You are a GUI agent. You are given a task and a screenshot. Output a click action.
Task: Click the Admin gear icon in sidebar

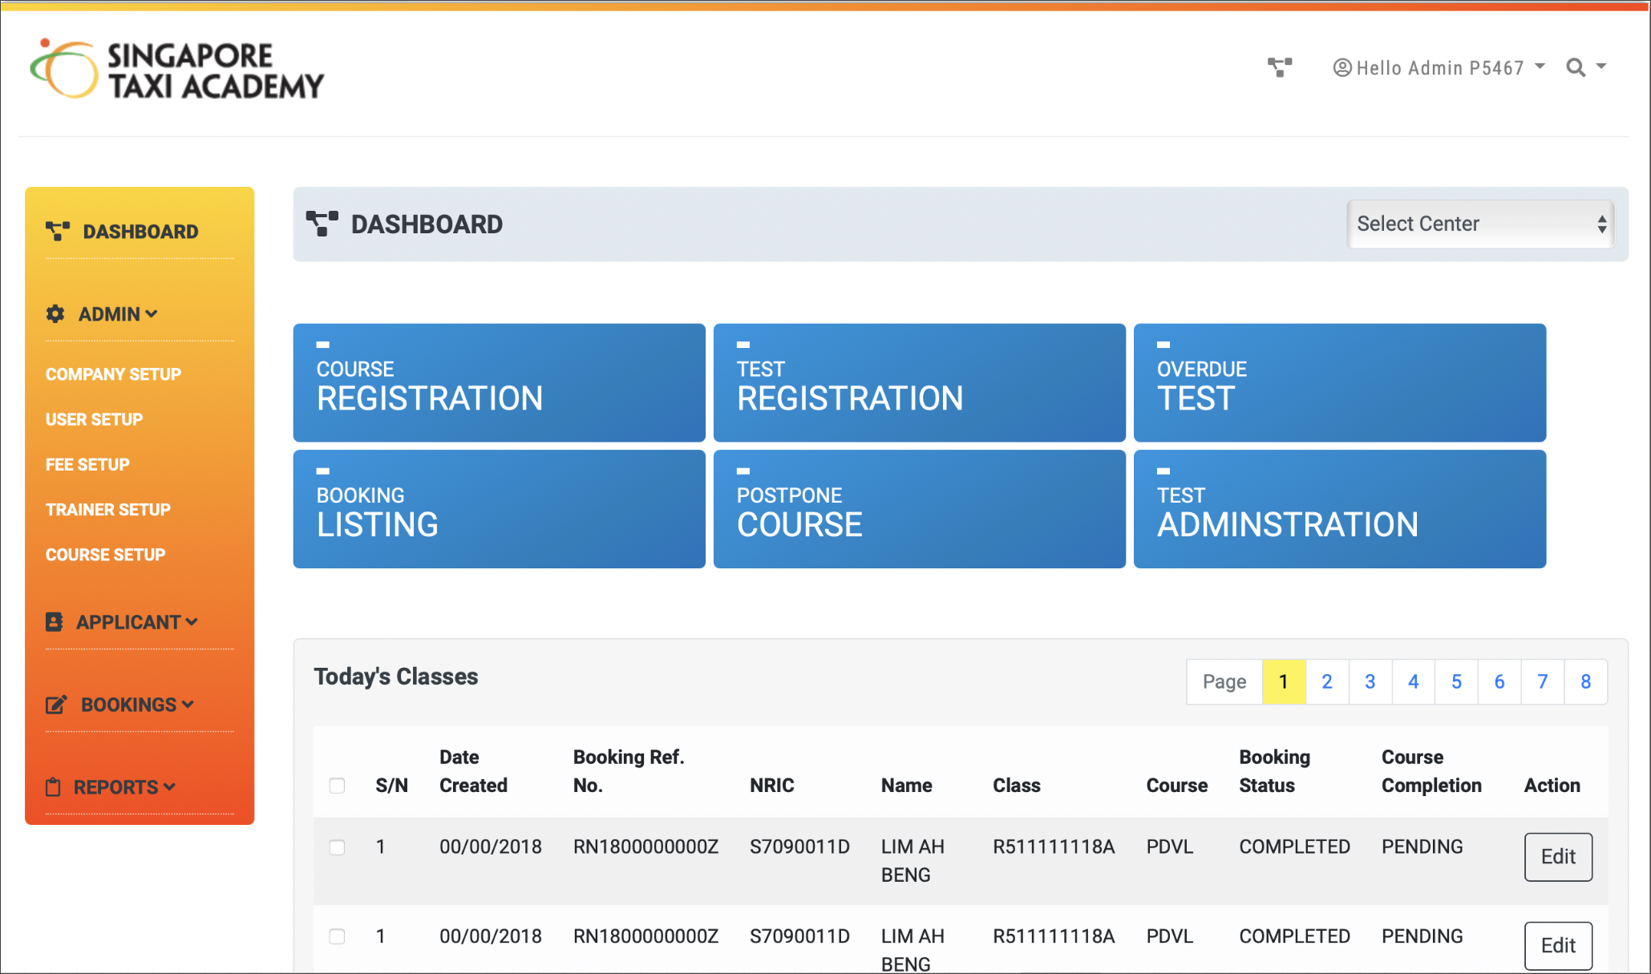click(x=55, y=314)
